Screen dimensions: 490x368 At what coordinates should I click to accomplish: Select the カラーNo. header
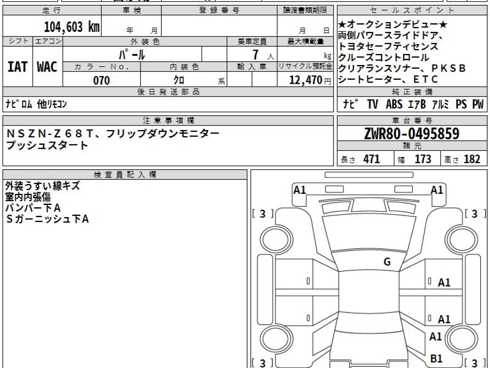click(102, 67)
